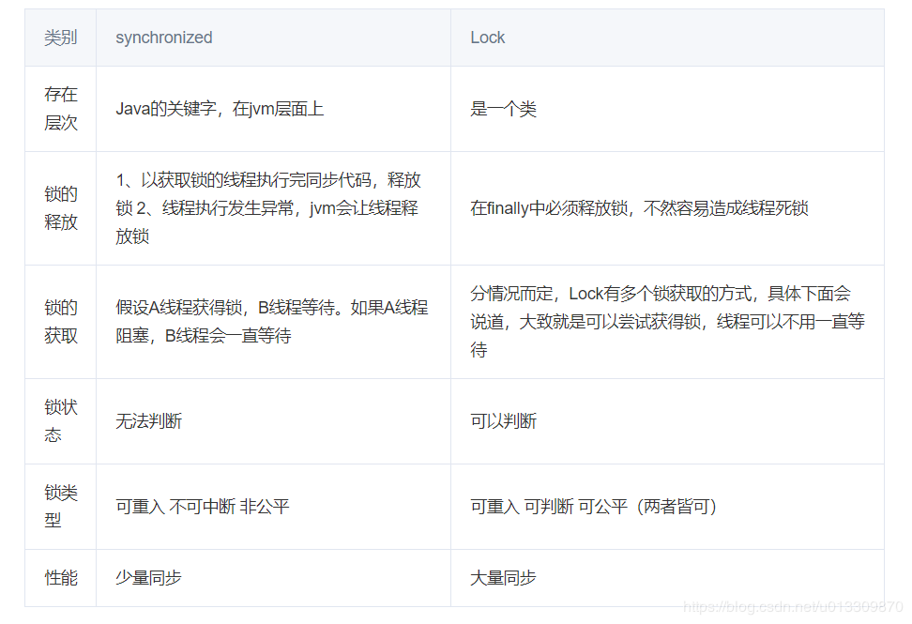The height and width of the screenshot is (624, 912).
Task: Select the Lock column header
Action: [x=486, y=38]
